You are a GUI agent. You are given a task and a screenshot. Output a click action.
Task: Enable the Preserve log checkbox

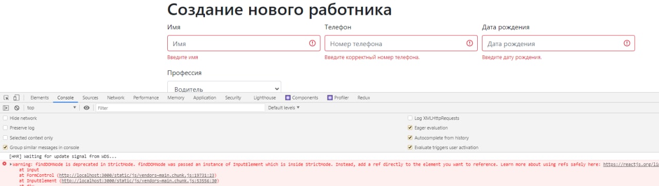[5, 128]
